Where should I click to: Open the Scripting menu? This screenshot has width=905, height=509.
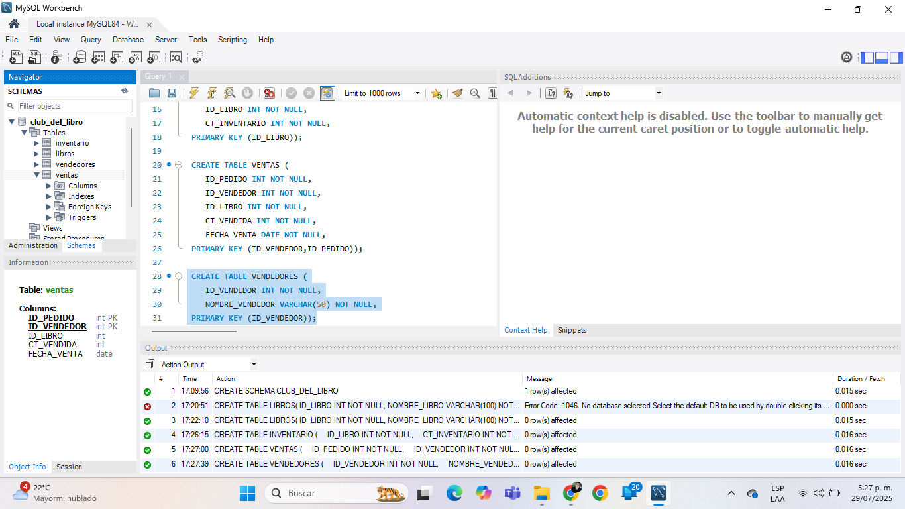pyautogui.click(x=233, y=40)
